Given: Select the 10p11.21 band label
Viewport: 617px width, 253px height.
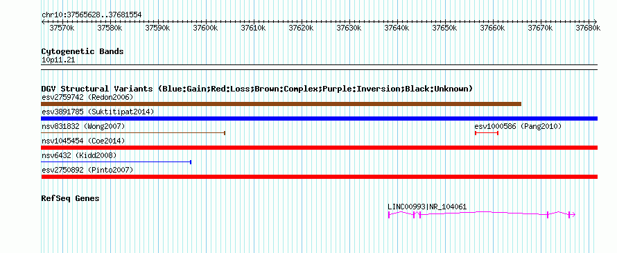Looking at the screenshot, I should tap(58, 60).
